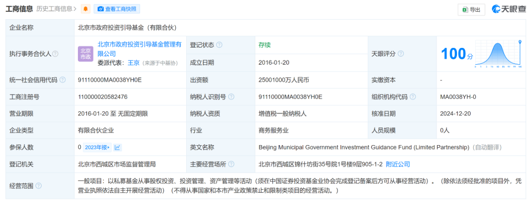The image size is (529, 201).
Task: Click help icon beside 登记状态
Action: (x=219, y=45)
